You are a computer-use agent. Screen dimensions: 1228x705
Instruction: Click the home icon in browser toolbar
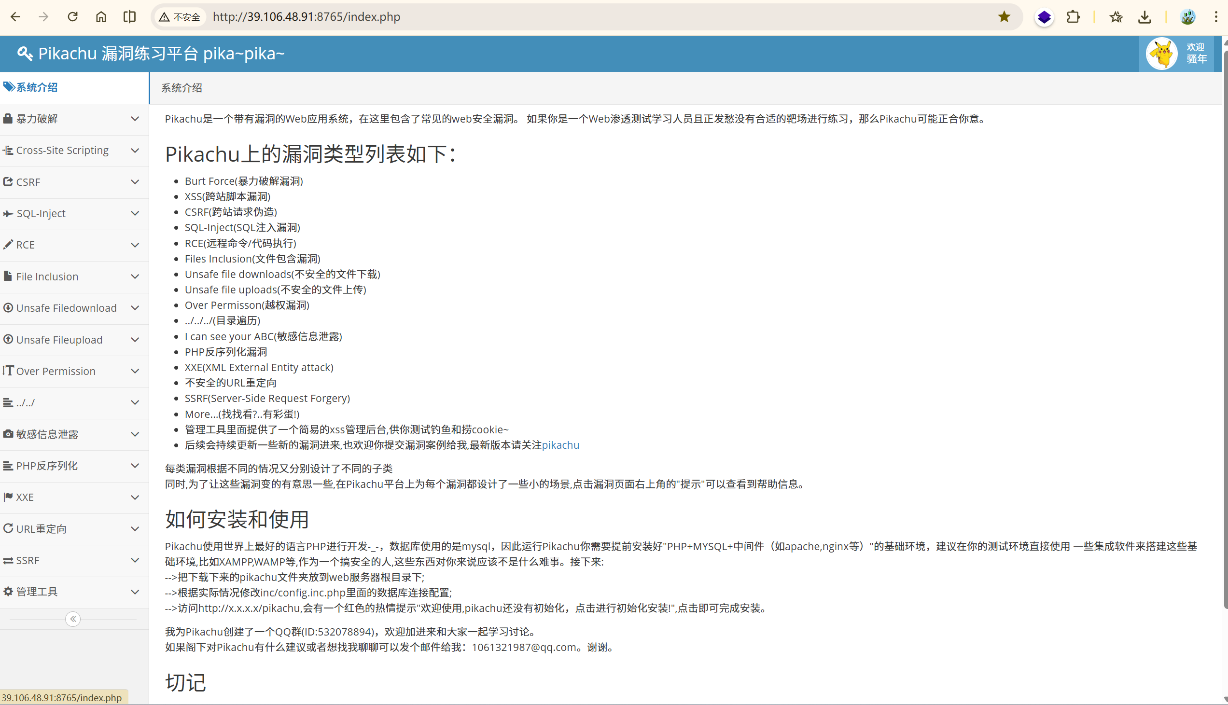point(101,17)
